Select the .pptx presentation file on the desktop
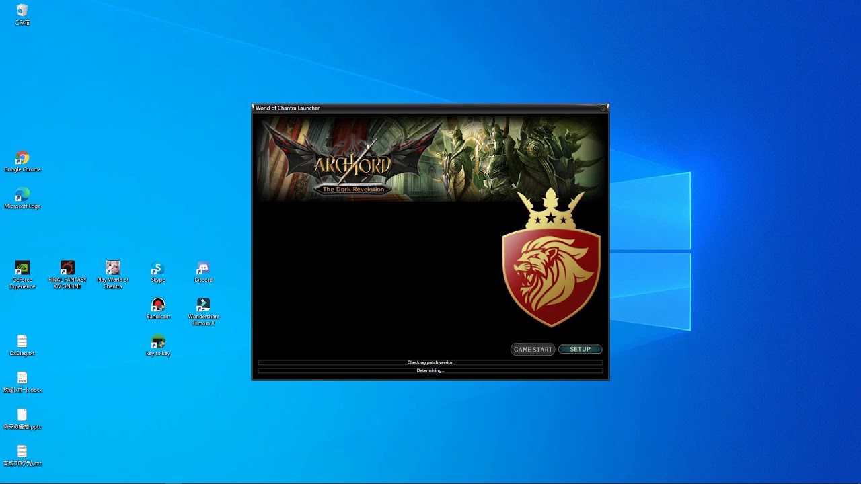 coord(22,419)
